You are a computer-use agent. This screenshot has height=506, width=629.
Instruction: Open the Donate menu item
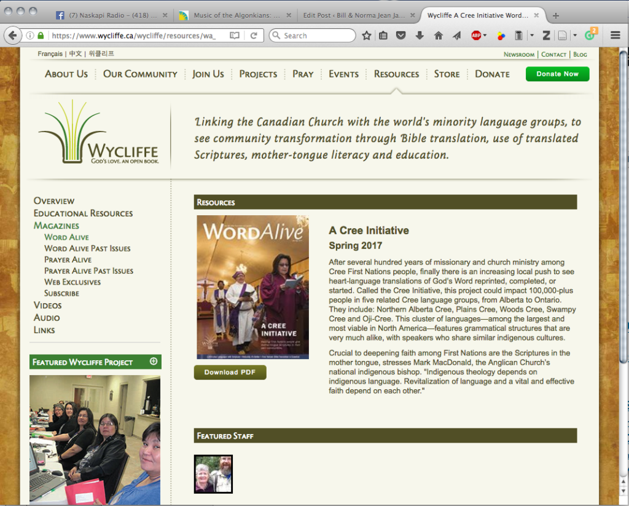492,74
